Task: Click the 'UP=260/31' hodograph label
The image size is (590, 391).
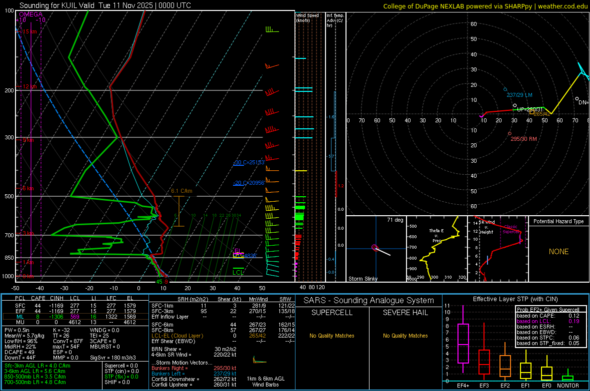Action: [530, 109]
